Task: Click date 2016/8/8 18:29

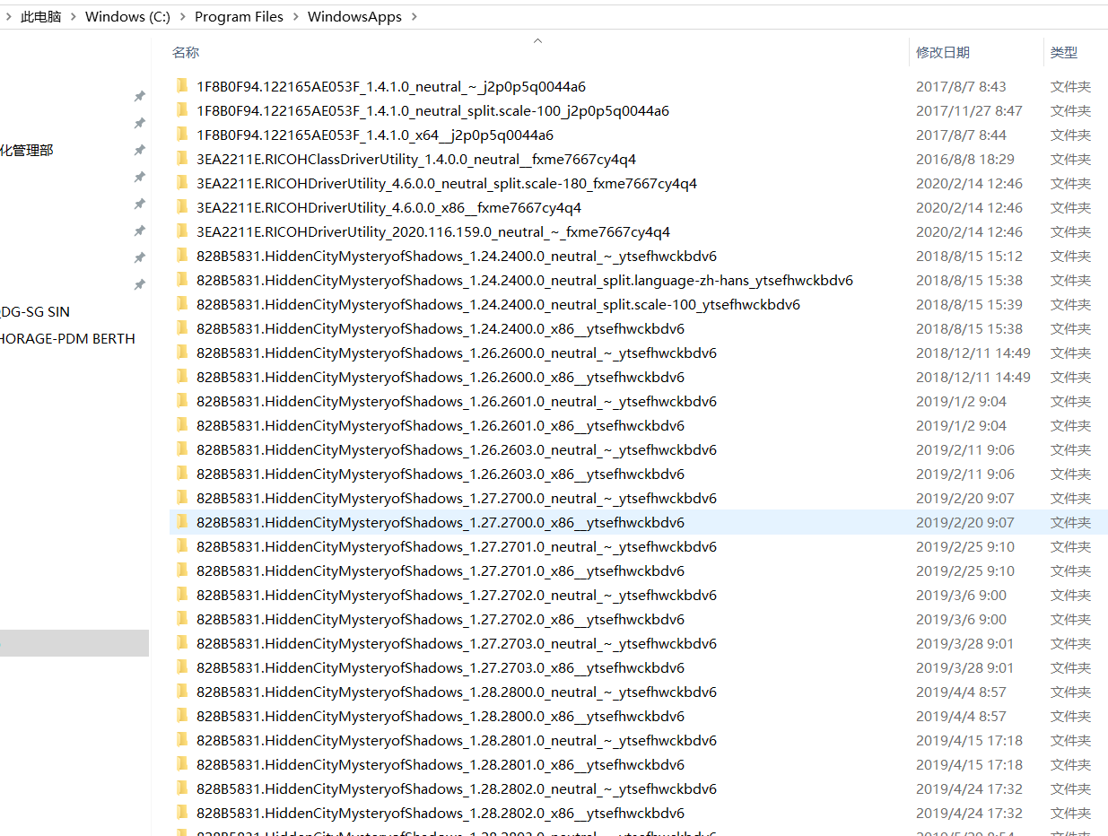Action: coord(965,160)
